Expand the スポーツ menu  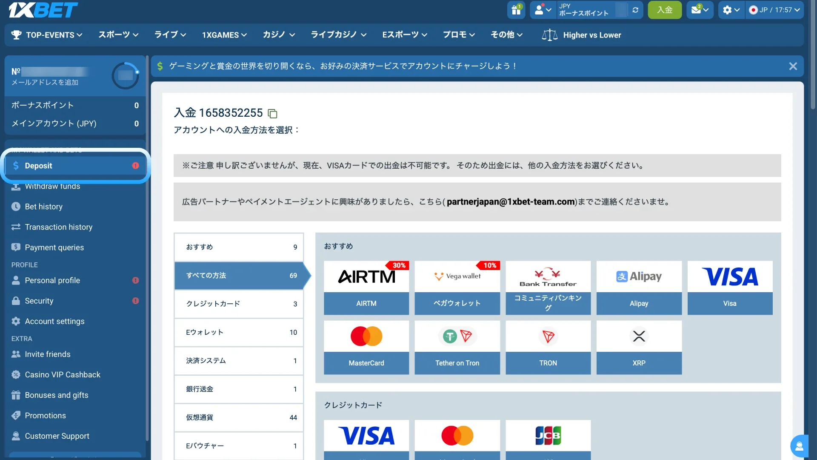coord(118,35)
